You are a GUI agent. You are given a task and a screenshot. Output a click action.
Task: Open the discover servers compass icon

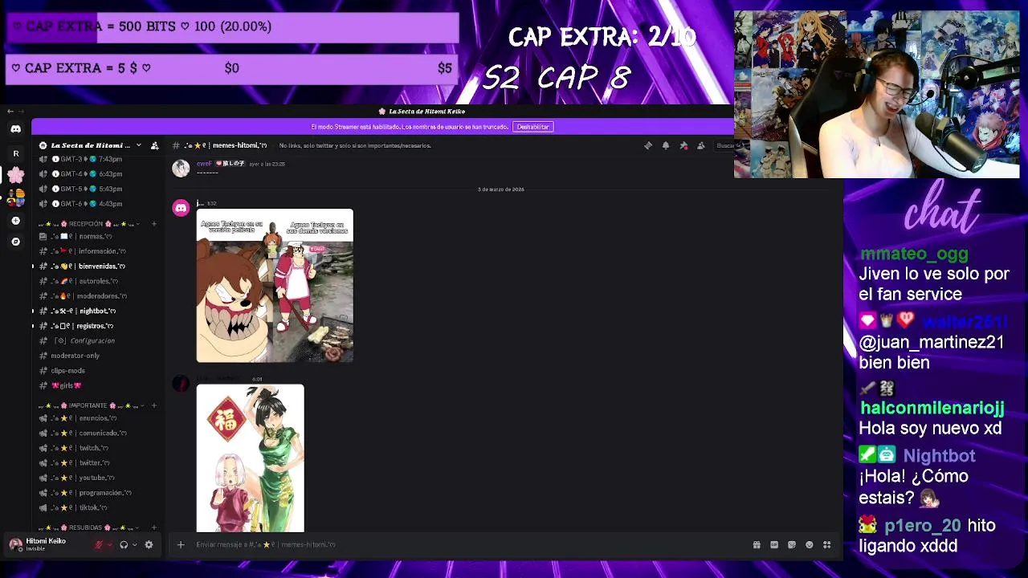pyautogui.click(x=15, y=241)
